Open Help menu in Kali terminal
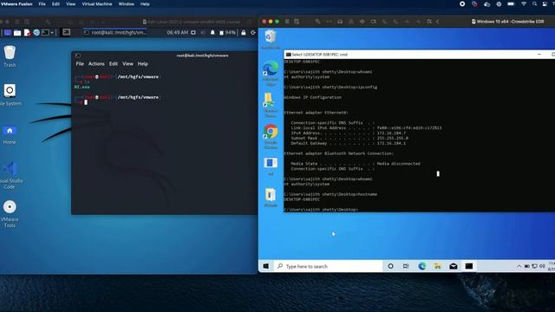 pyautogui.click(x=142, y=63)
